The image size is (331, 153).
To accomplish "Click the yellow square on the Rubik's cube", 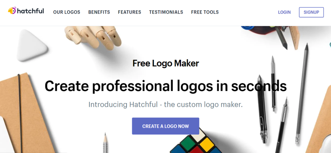I will [207, 144].
